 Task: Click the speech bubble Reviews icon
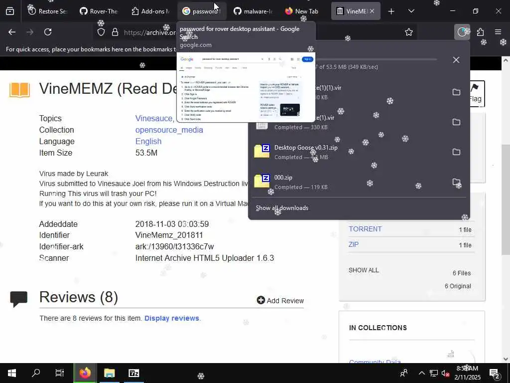18,299
